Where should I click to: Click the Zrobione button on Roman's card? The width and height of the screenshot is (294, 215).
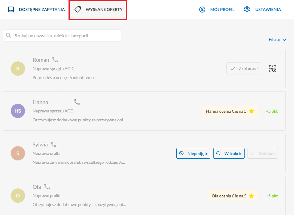[244, 69]
